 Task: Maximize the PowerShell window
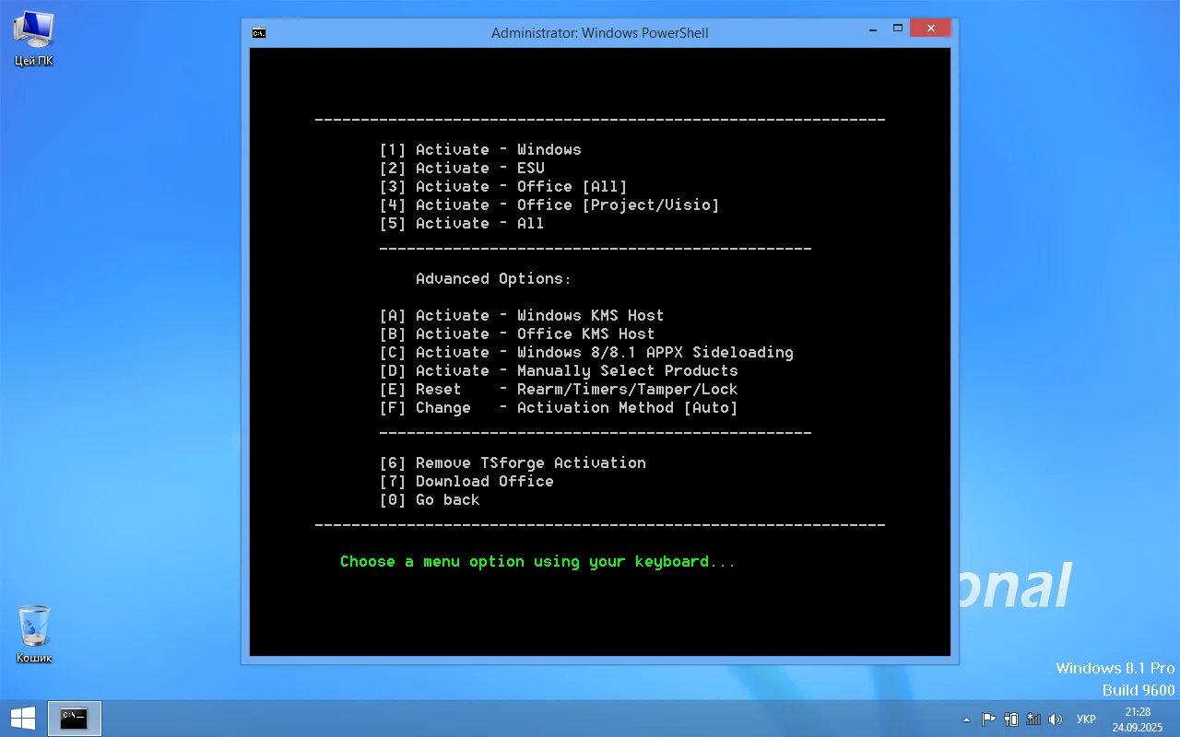coord(898,29)
